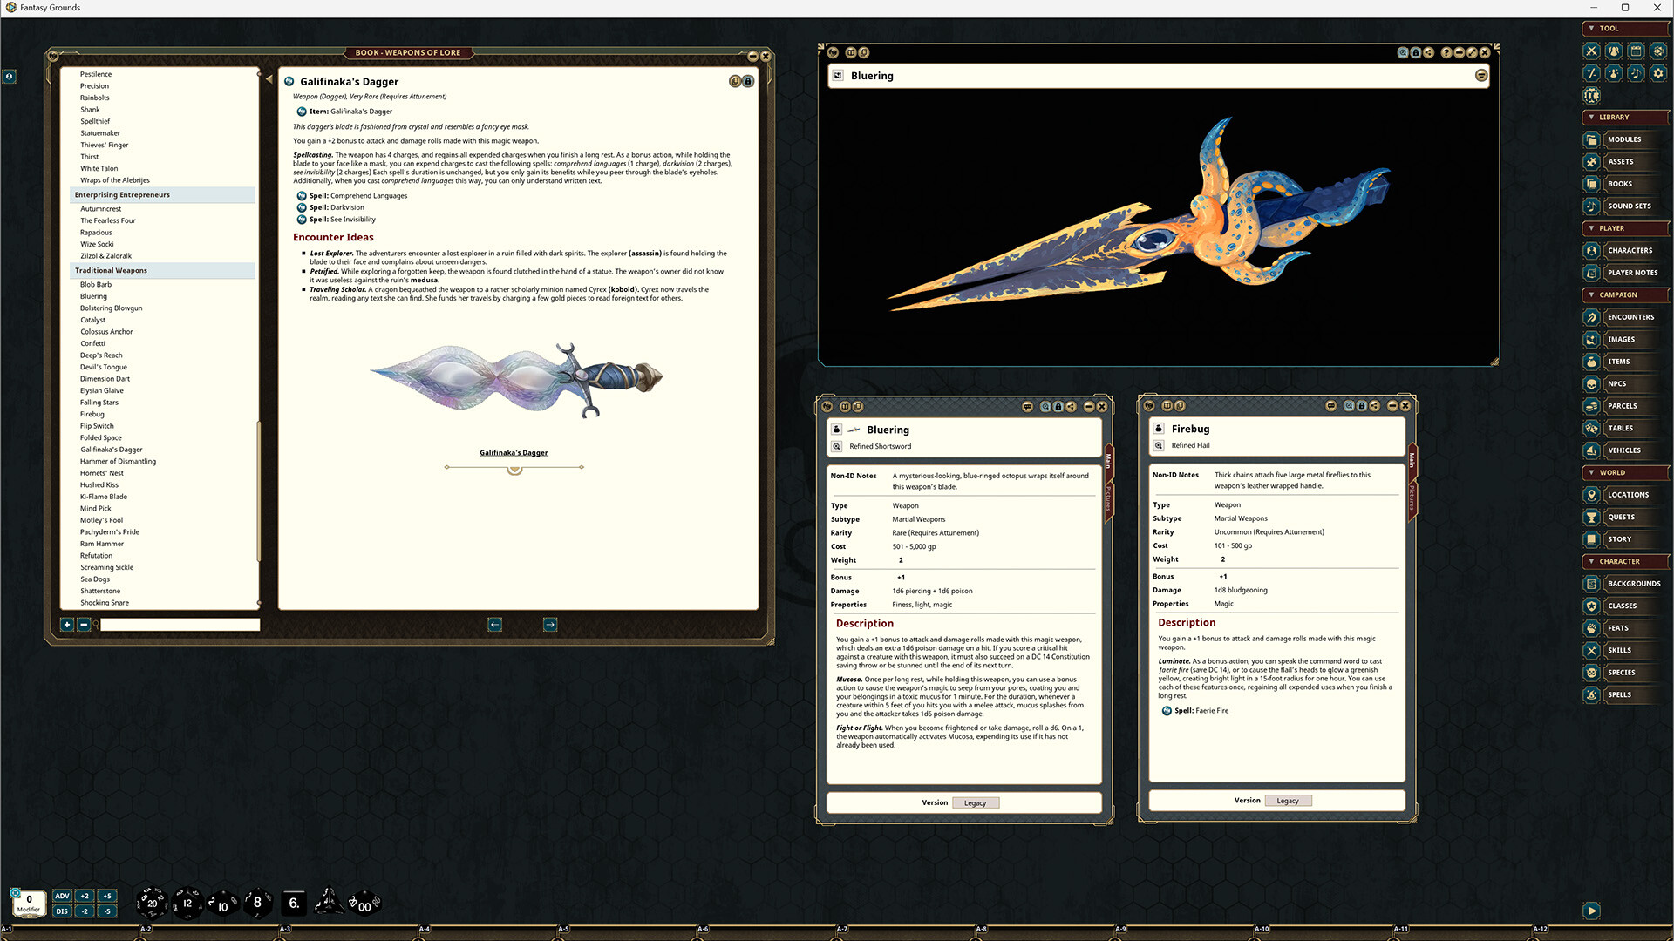The image size is (1674, 941).
Task: Click the Legacy version button on the Firebug window
Action: coord(1289,800)
